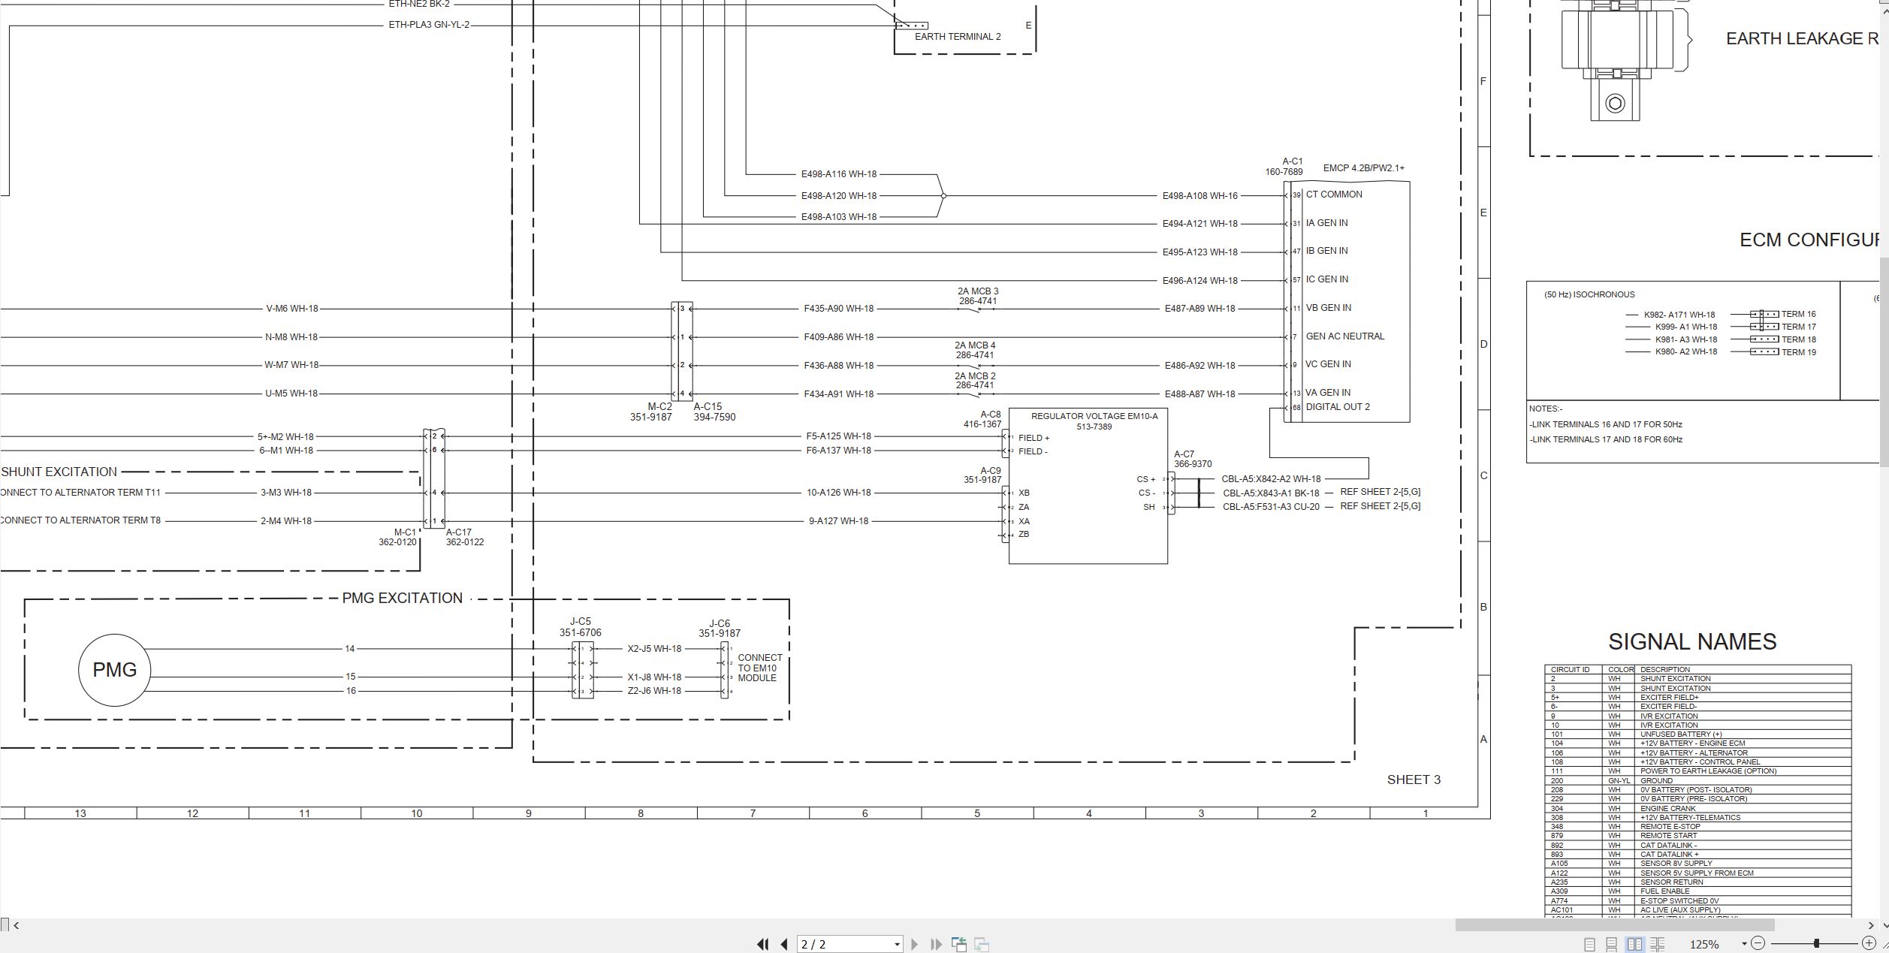Switch to single page layout

click(1589, 944)
